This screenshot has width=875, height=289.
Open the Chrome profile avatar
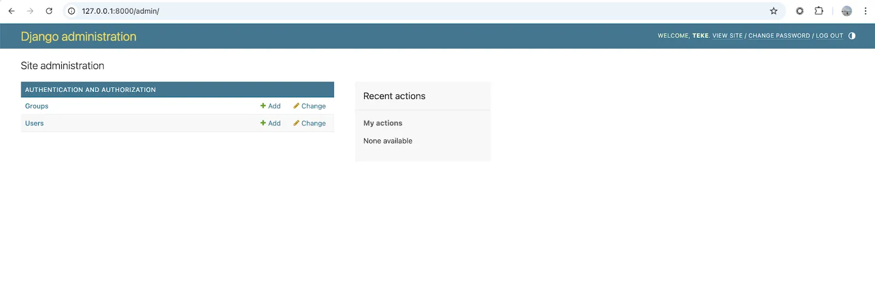click(847, 11)
